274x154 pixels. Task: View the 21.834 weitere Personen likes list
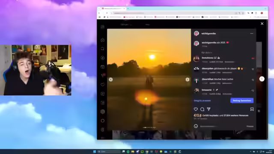pyautogui.click(x=236, y=115)
